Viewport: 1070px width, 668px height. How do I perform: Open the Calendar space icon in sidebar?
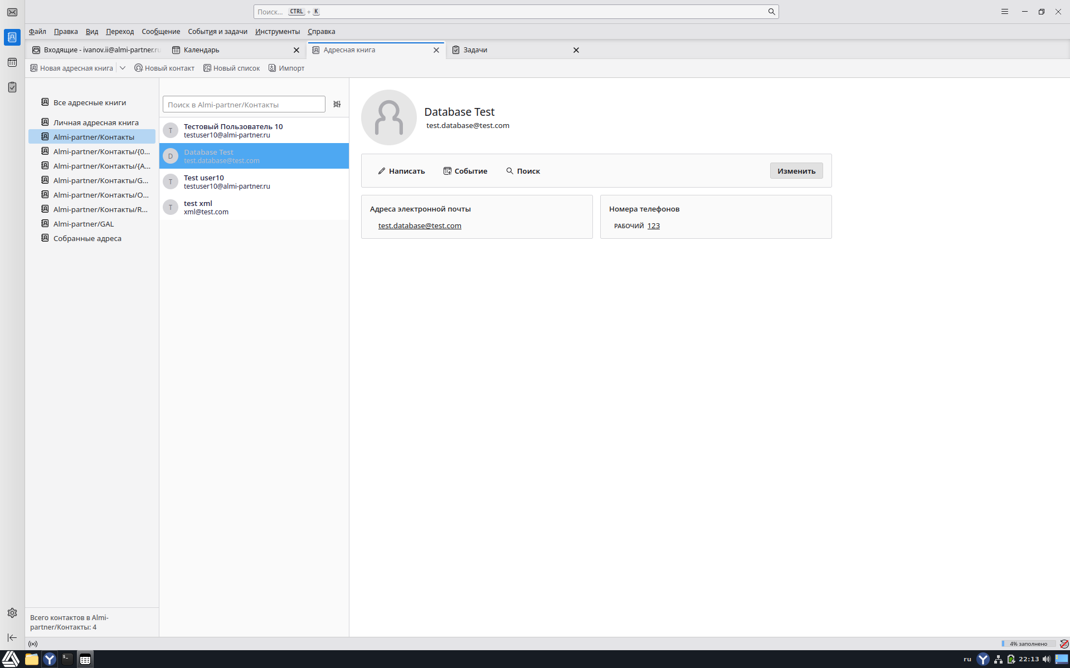point(12,62)
